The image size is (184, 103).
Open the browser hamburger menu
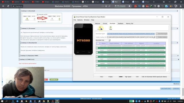(164, 2)
